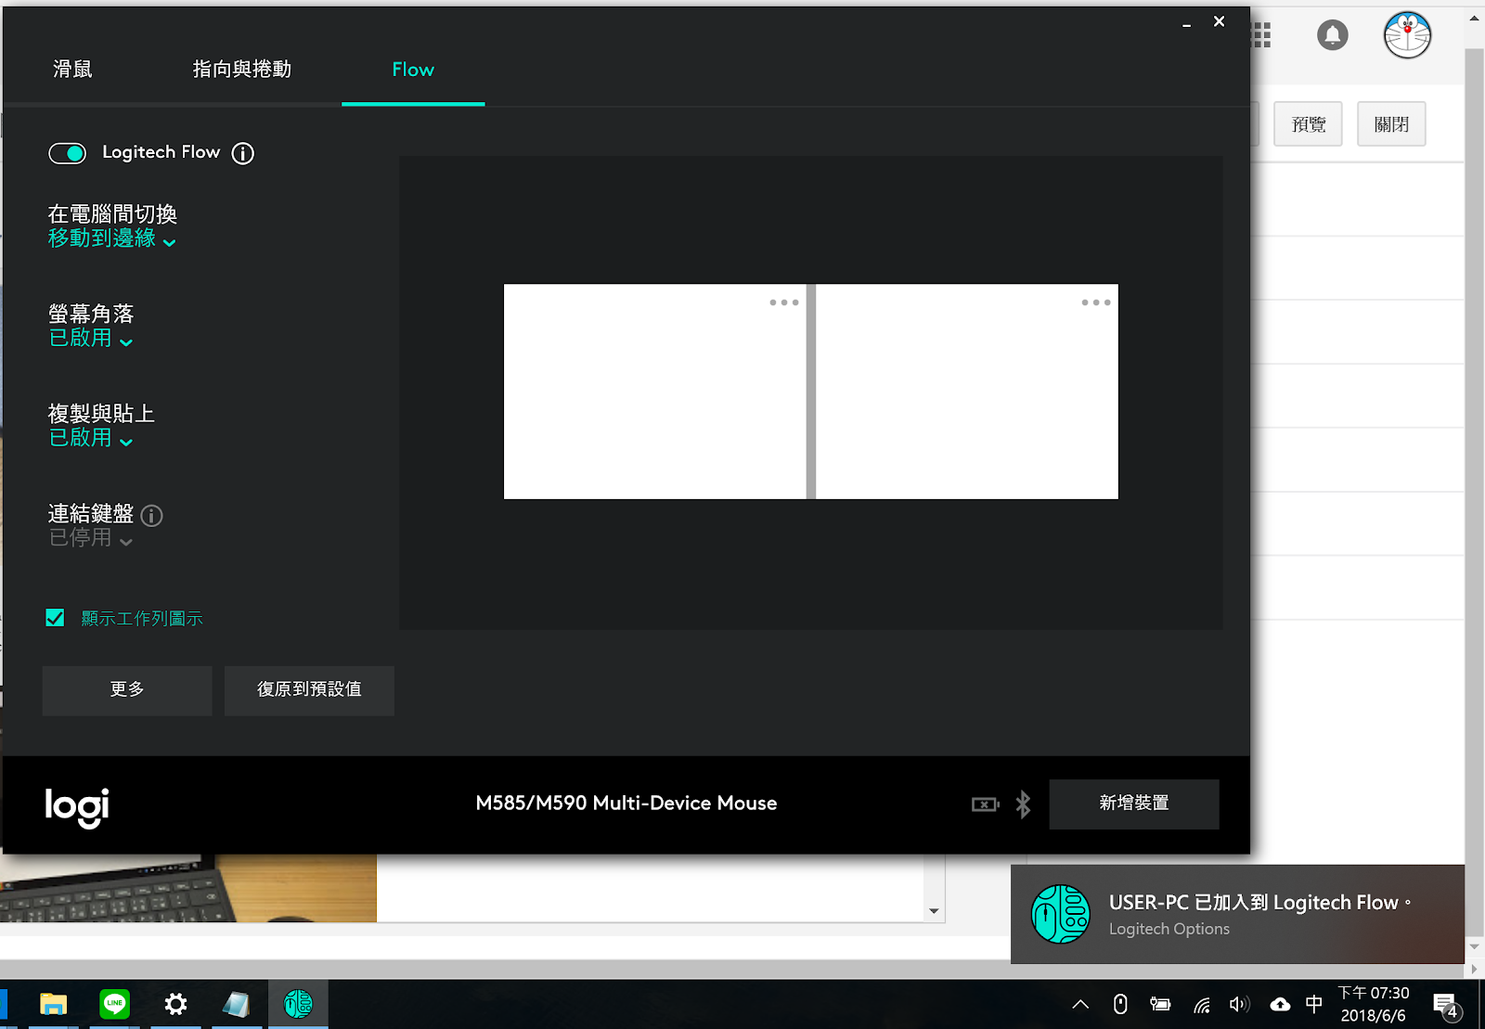
Task: Switch to the 指向與捲動 tab
Action: click(x=242, y=70)
